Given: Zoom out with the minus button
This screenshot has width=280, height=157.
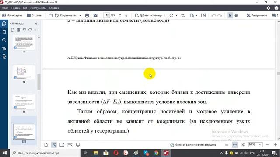Looking at the screenshot, I should point(267,145).
